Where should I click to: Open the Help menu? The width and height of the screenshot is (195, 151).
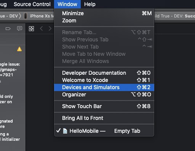[90, 4]
